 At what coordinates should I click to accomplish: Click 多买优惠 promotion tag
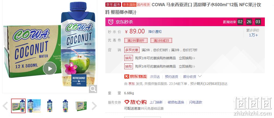[x=132, y=50]
